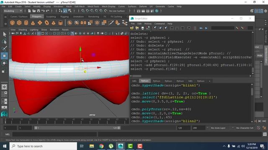Create a polygon torus from the shelf
Viewport: 268px width, 150px height.
click(x=46, y=22)
